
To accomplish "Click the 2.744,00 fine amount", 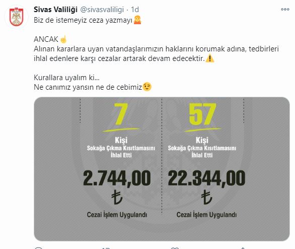I will click(117, 178).
